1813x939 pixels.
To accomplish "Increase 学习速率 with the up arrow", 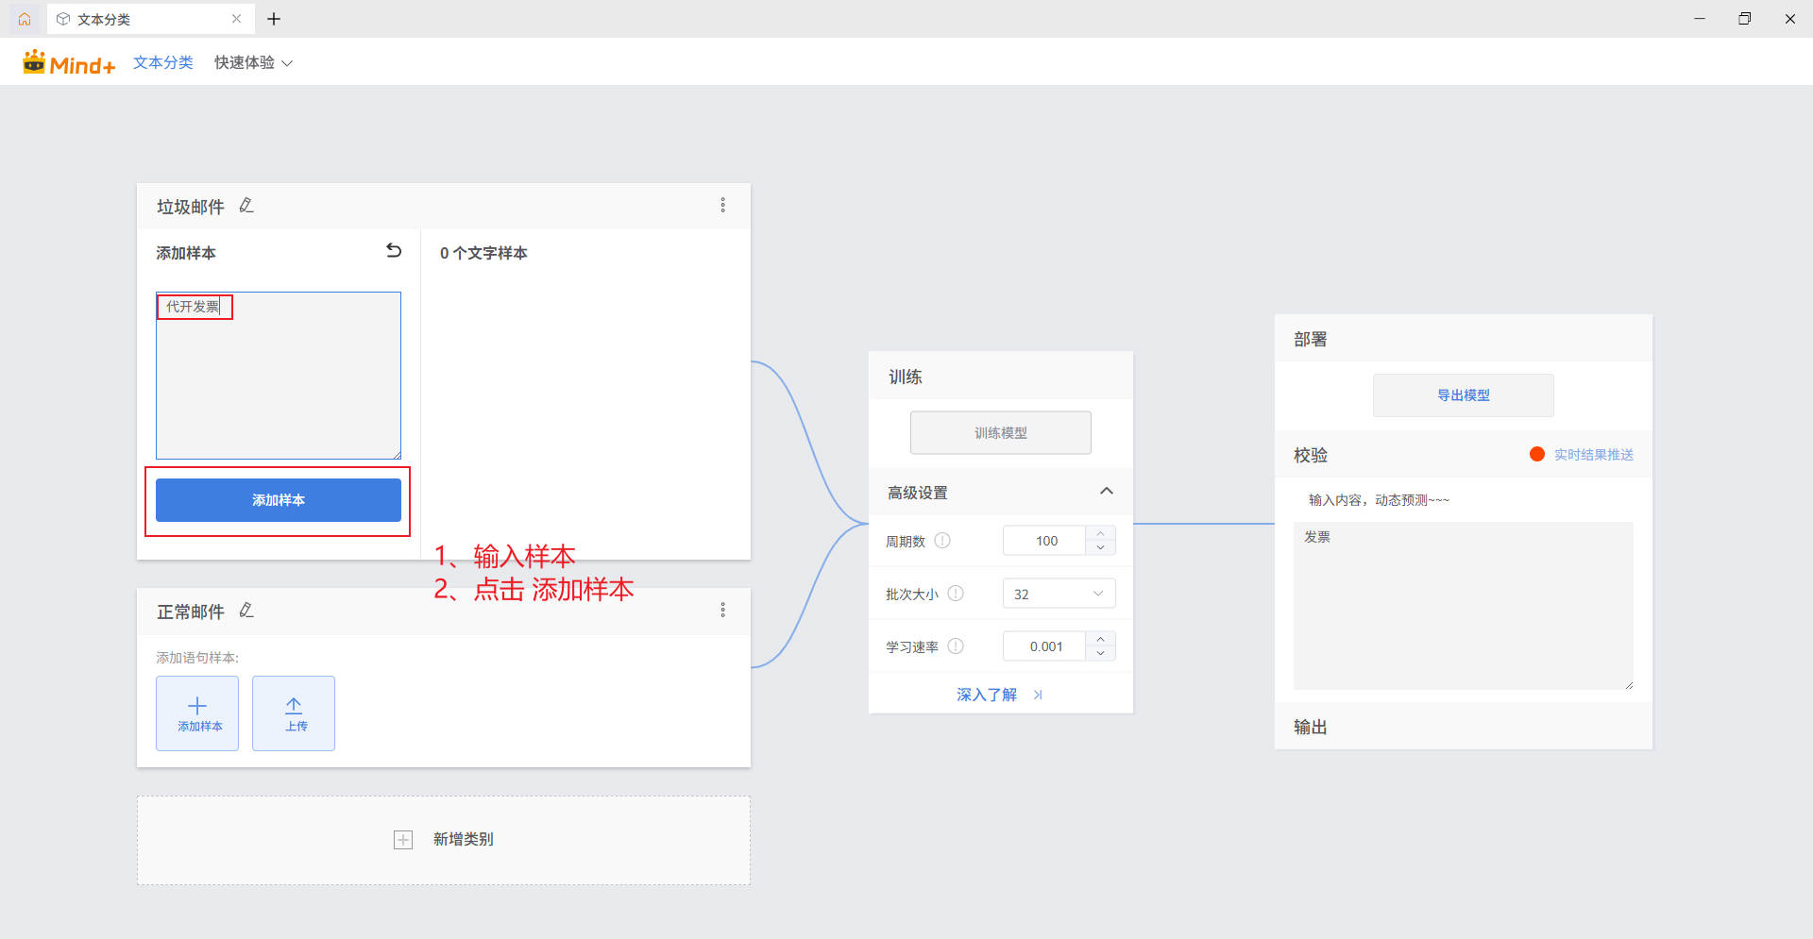I will pos(1101,639).
